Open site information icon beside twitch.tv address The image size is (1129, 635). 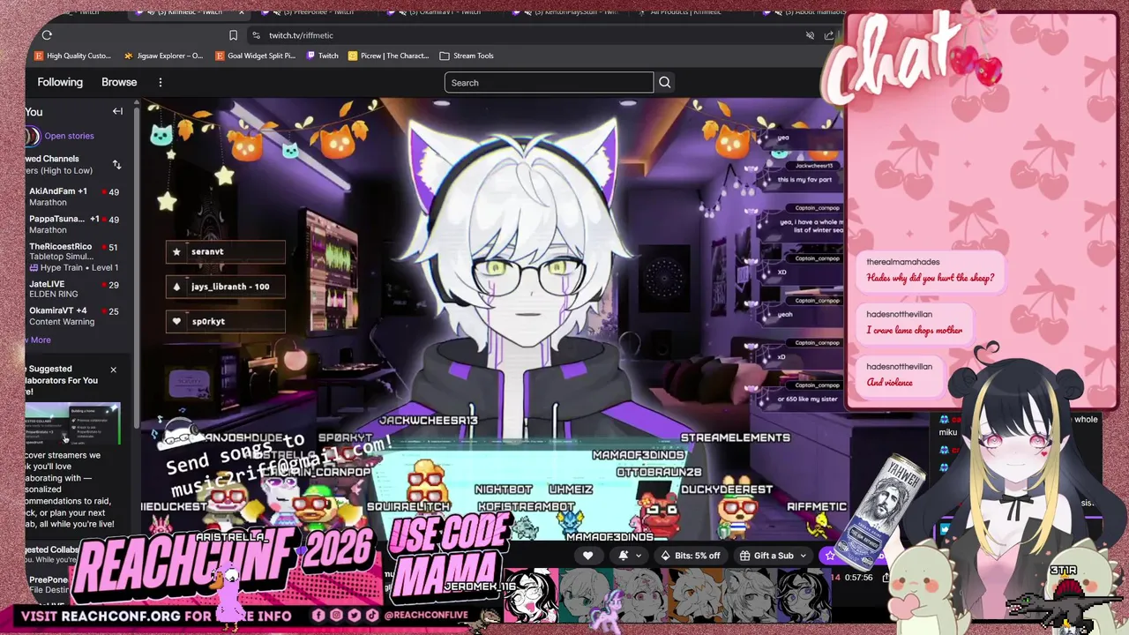[256, 35]
